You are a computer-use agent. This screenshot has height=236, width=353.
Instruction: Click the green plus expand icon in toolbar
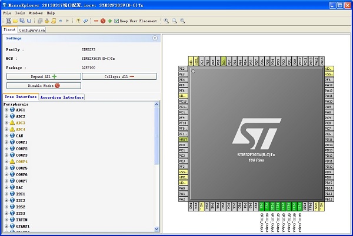coord(109,21)
